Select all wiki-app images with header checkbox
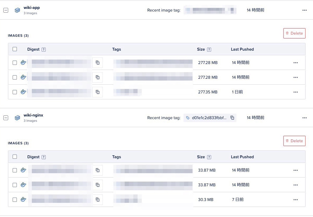Viewport: 313px width, 217px height. [x=15, y=49]
